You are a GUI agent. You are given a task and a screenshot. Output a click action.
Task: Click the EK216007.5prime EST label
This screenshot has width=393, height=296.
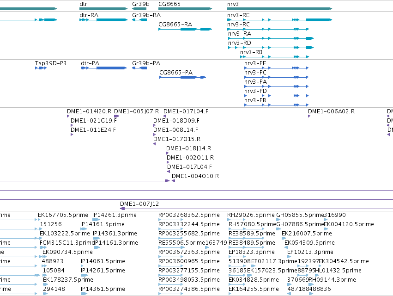click(x=307, y=234)
